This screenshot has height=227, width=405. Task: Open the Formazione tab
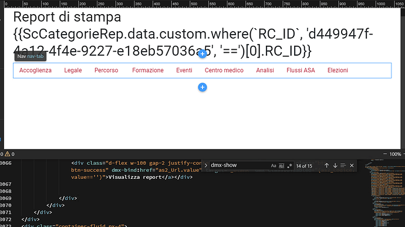[148, 70]
